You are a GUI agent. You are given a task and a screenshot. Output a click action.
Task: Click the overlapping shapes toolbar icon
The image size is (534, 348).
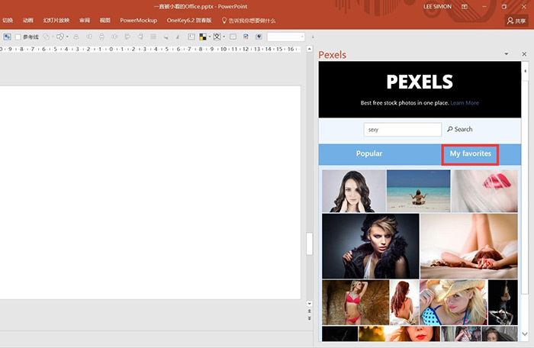(60, 37)
